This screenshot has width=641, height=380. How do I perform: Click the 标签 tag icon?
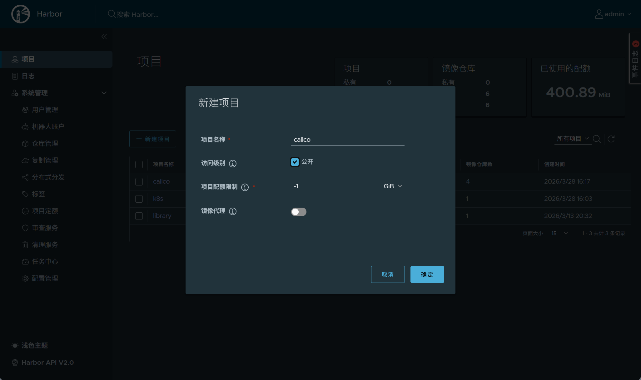tap(25, 194)
